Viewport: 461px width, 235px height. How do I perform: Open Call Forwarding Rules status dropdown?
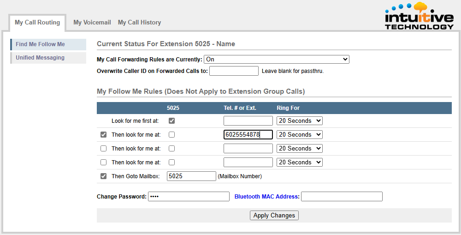point(276,60)
